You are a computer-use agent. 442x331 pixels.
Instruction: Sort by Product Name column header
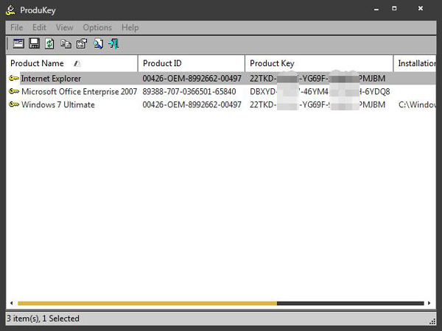click(x=72, y=63)
